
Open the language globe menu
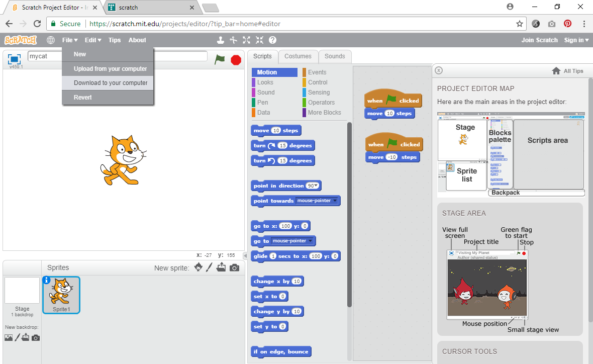[51, 40]
